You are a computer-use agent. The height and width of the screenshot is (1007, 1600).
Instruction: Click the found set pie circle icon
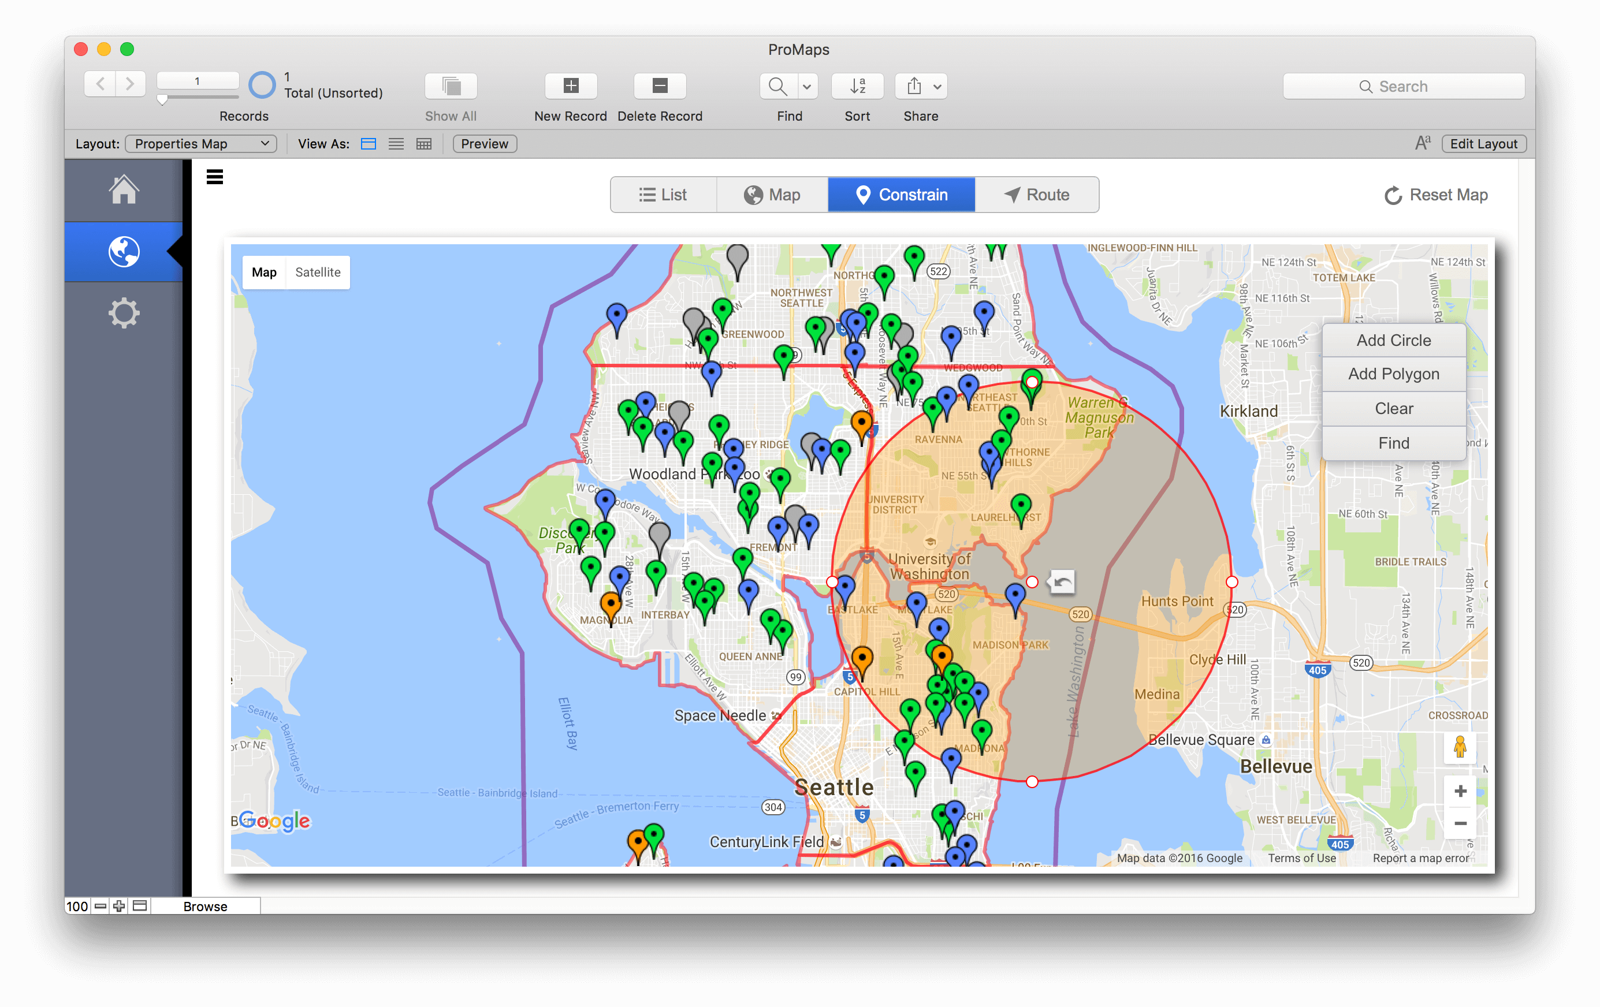262,85
